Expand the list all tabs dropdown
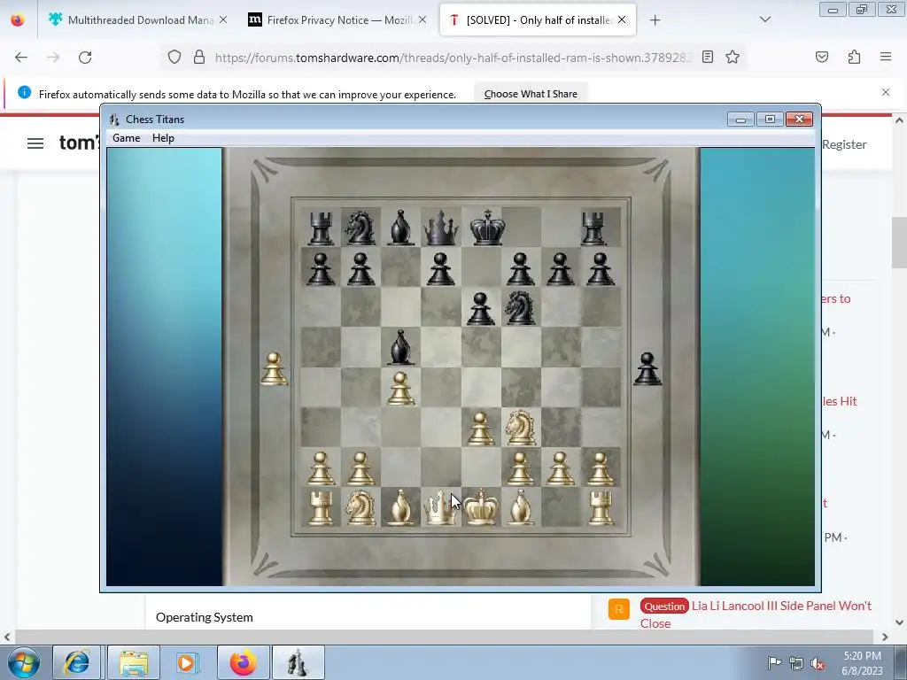The width and height of the screenshot is (907, 680). pyautogui.click(x=765, y=19)
